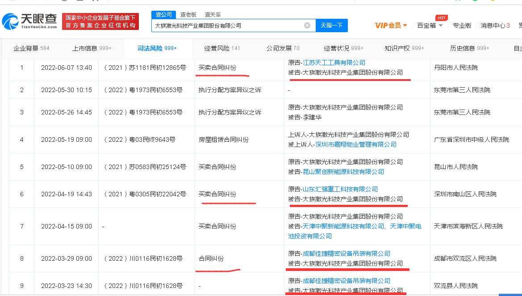Screen dimensions: 522x296
Task: Click 合同纠纷 cause in row 8
Action: pyautogui.click(x=211, y=258)
